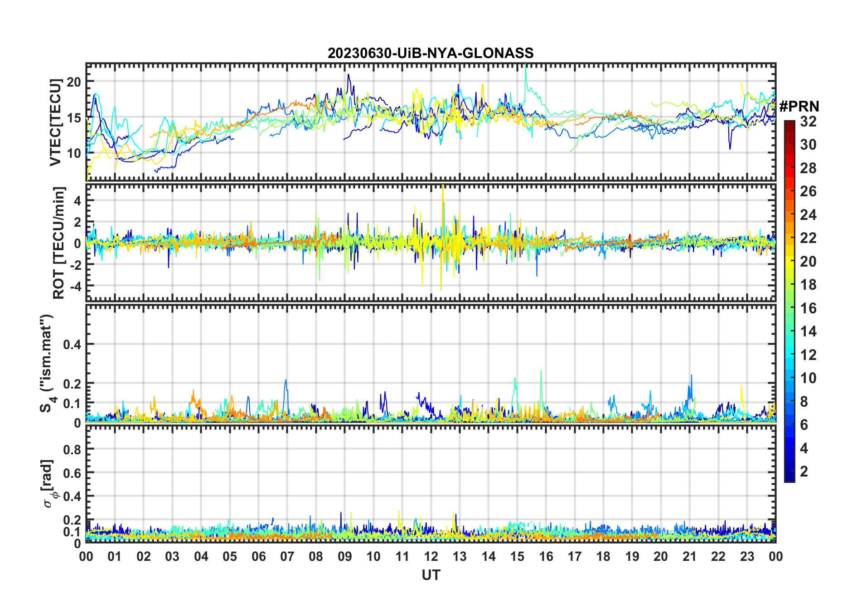Click the "14" label on the PRN colorbar

809,331
